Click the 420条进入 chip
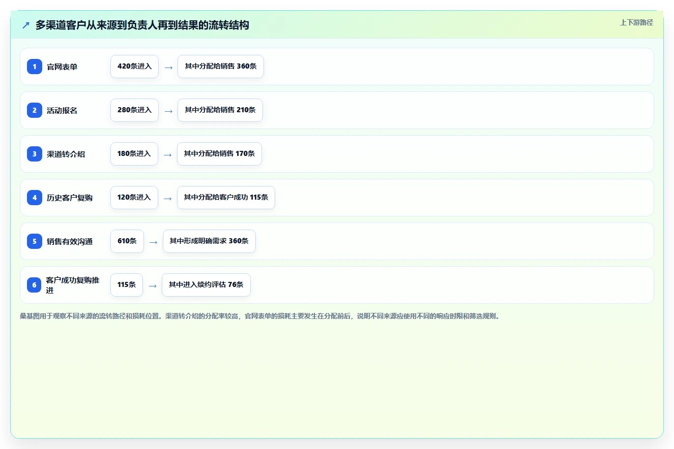The image size is (674, 449). click(x=134, y=67)
